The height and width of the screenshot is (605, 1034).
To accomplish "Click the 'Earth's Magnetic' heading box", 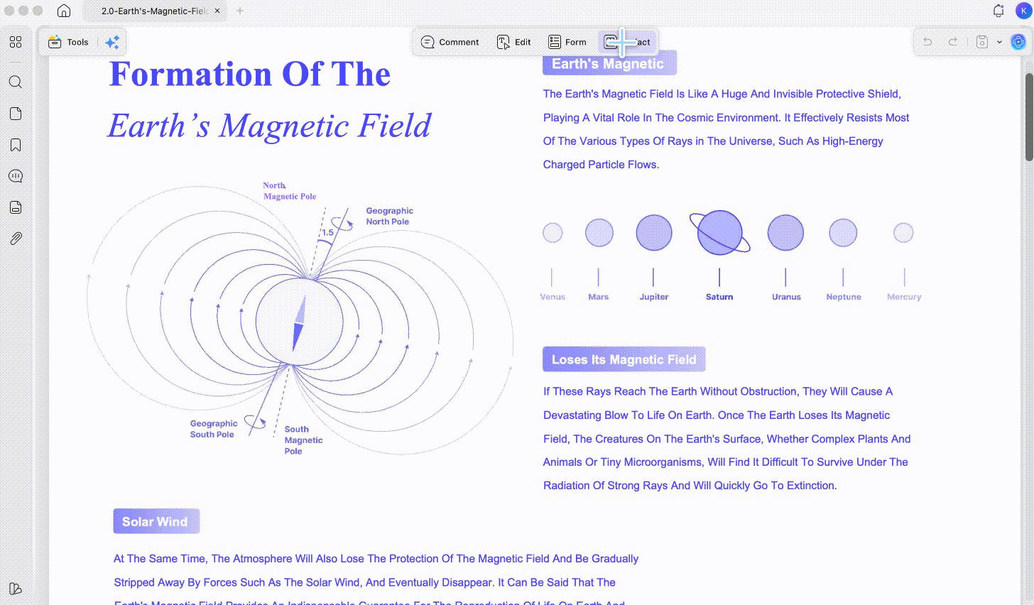I will click(x=609, y=63).
